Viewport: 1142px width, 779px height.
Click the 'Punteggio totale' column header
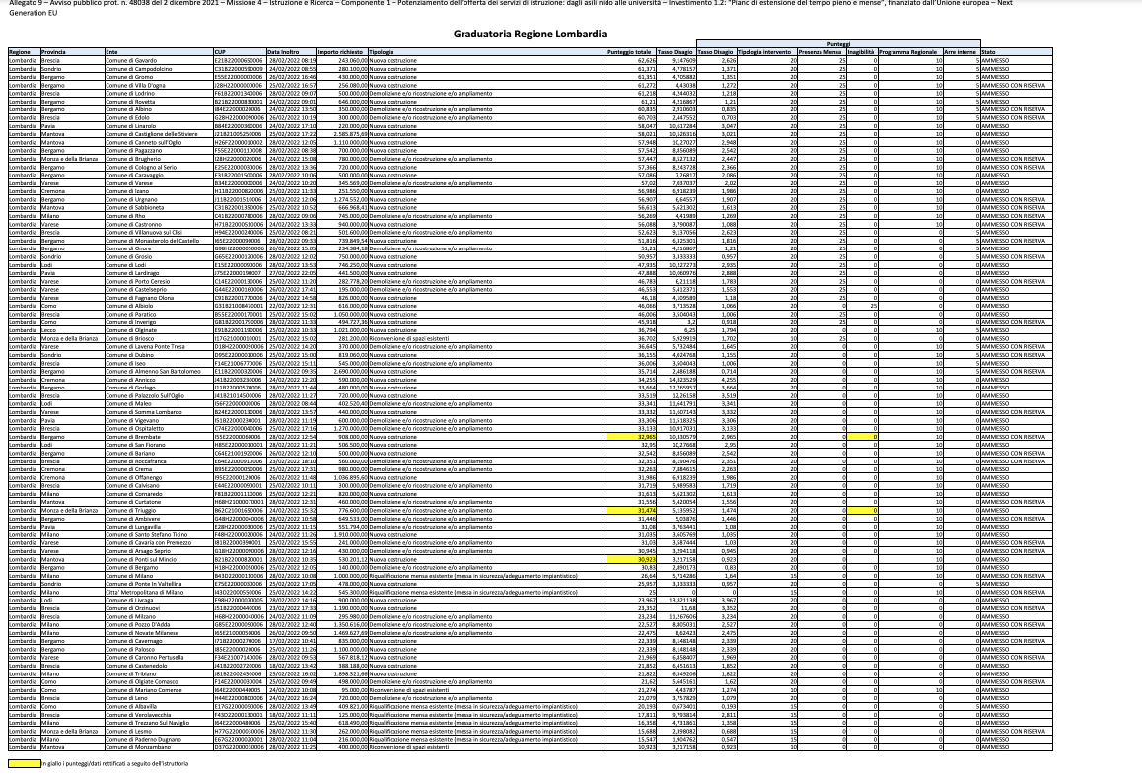click(x=629, y=51)
